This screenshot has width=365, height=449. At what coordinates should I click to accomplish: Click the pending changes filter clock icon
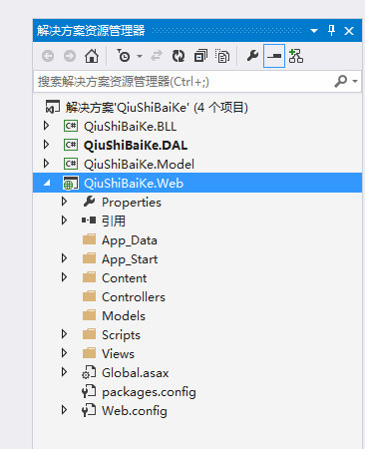[x=124, y=56]
